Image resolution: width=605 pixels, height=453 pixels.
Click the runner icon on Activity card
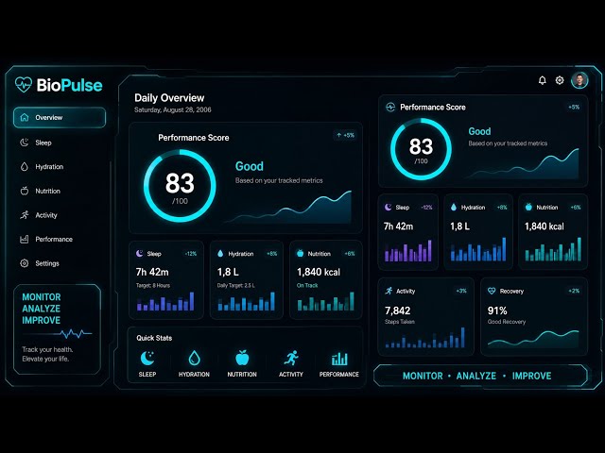click(x=389, y=291)
